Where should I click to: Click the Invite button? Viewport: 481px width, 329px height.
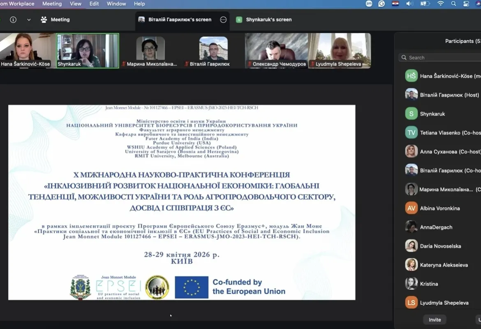[435, 320]
